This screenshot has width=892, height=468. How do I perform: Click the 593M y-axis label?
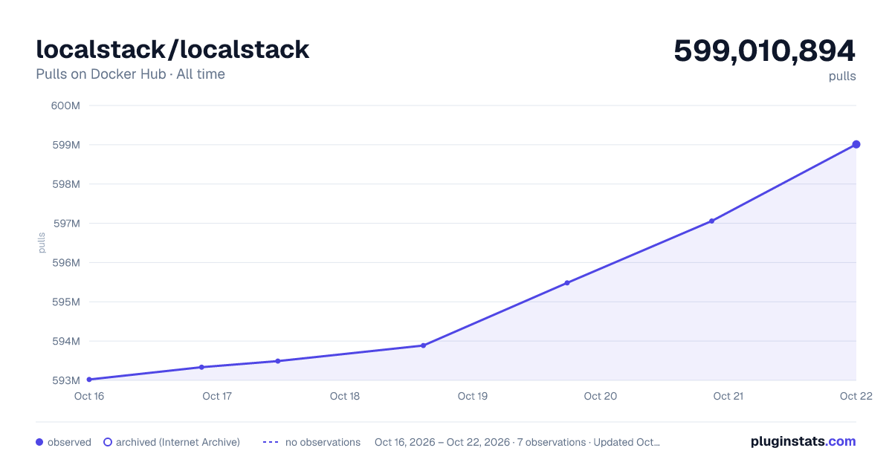point(65,380)
